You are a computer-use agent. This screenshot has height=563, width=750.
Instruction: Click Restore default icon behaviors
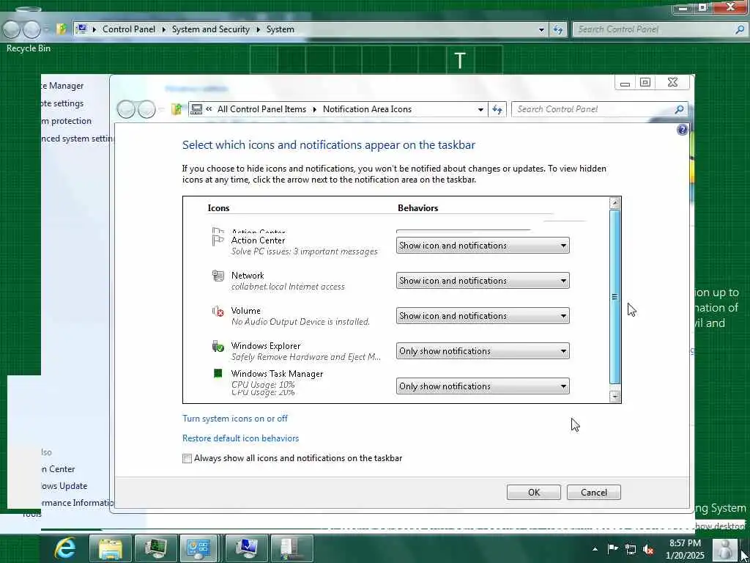coord(240,438)
